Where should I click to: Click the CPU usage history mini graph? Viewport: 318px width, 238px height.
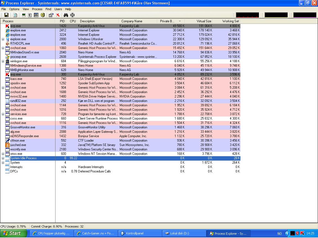[x=247, y=15]
